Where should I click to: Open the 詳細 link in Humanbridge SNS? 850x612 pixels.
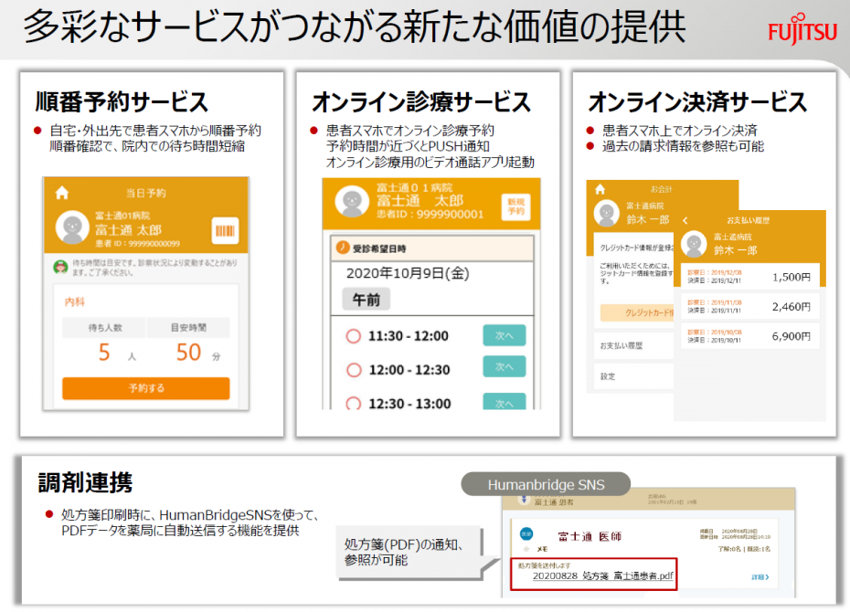click(760, 577)
